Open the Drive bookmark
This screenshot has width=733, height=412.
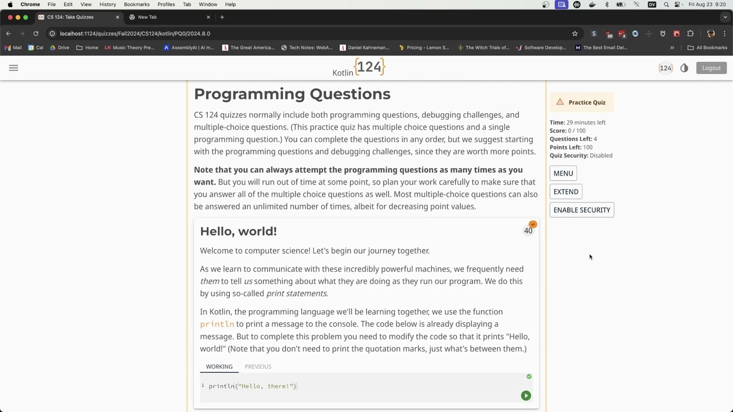[x=59, y=47]
